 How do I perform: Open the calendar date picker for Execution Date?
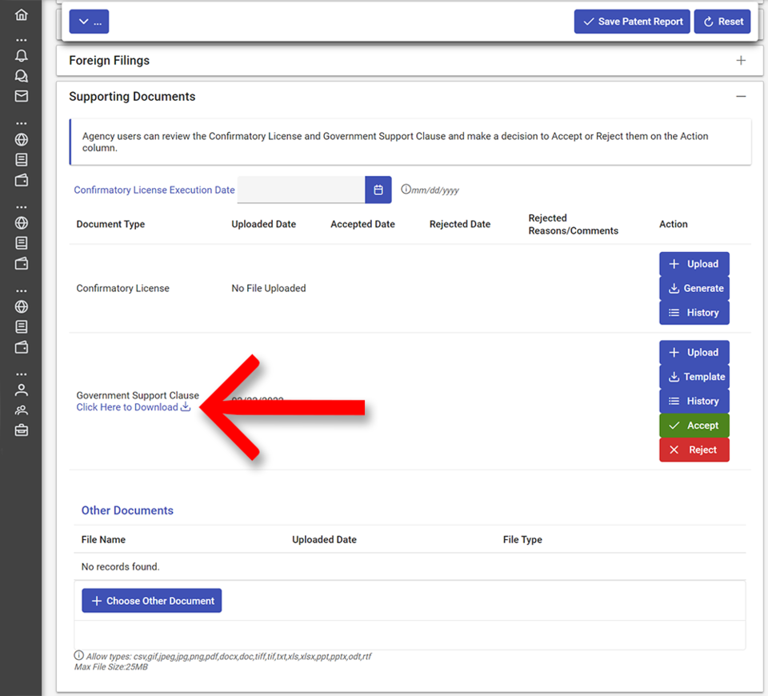pos(378,190)
